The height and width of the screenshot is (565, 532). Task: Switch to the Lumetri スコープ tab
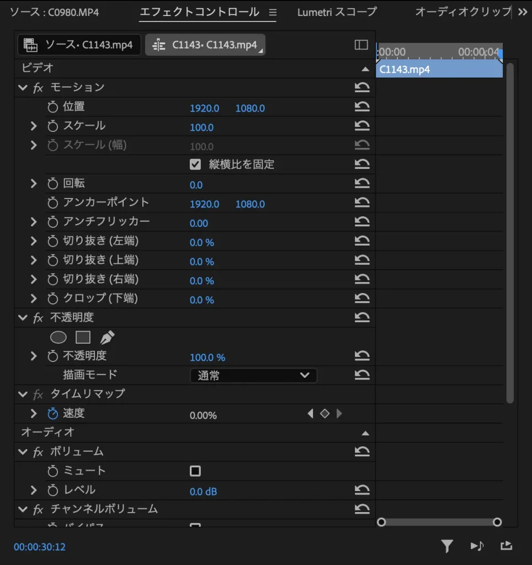click(336, 11)
